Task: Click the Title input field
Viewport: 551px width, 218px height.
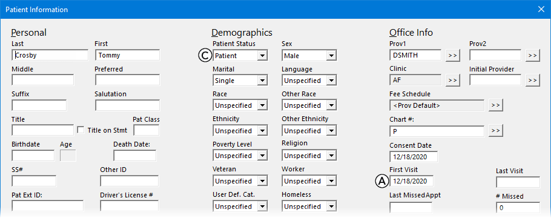Action: [42, 130]
